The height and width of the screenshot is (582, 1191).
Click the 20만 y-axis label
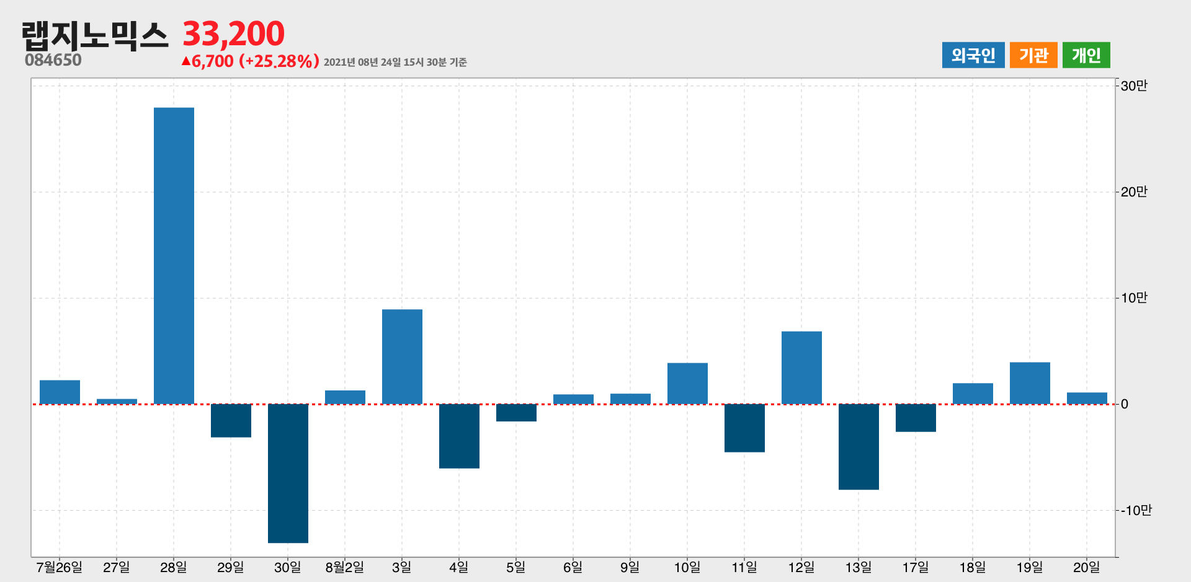click(1134, 192)
